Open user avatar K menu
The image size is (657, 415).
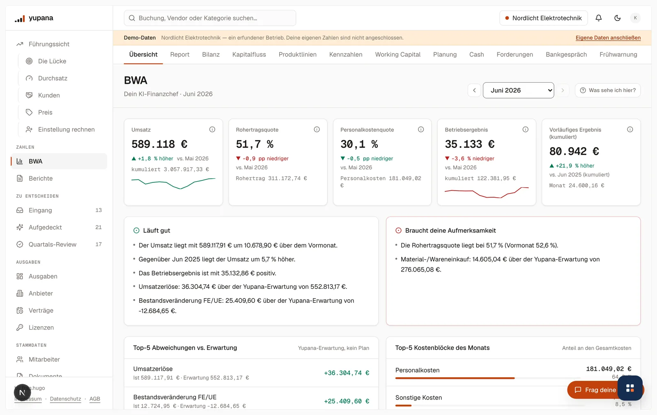point(635,18)
